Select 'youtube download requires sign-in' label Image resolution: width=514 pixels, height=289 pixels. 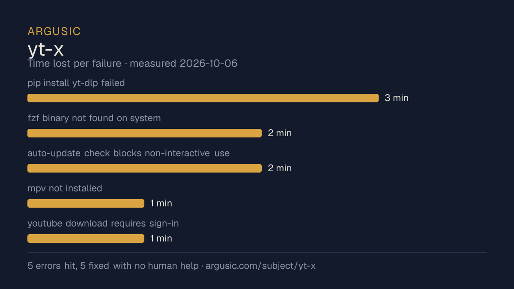pos(103,223)
